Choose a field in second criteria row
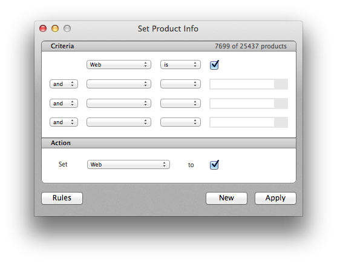This screenshot has height=264, width=337. pyautogui.click(x=119, y=84)
